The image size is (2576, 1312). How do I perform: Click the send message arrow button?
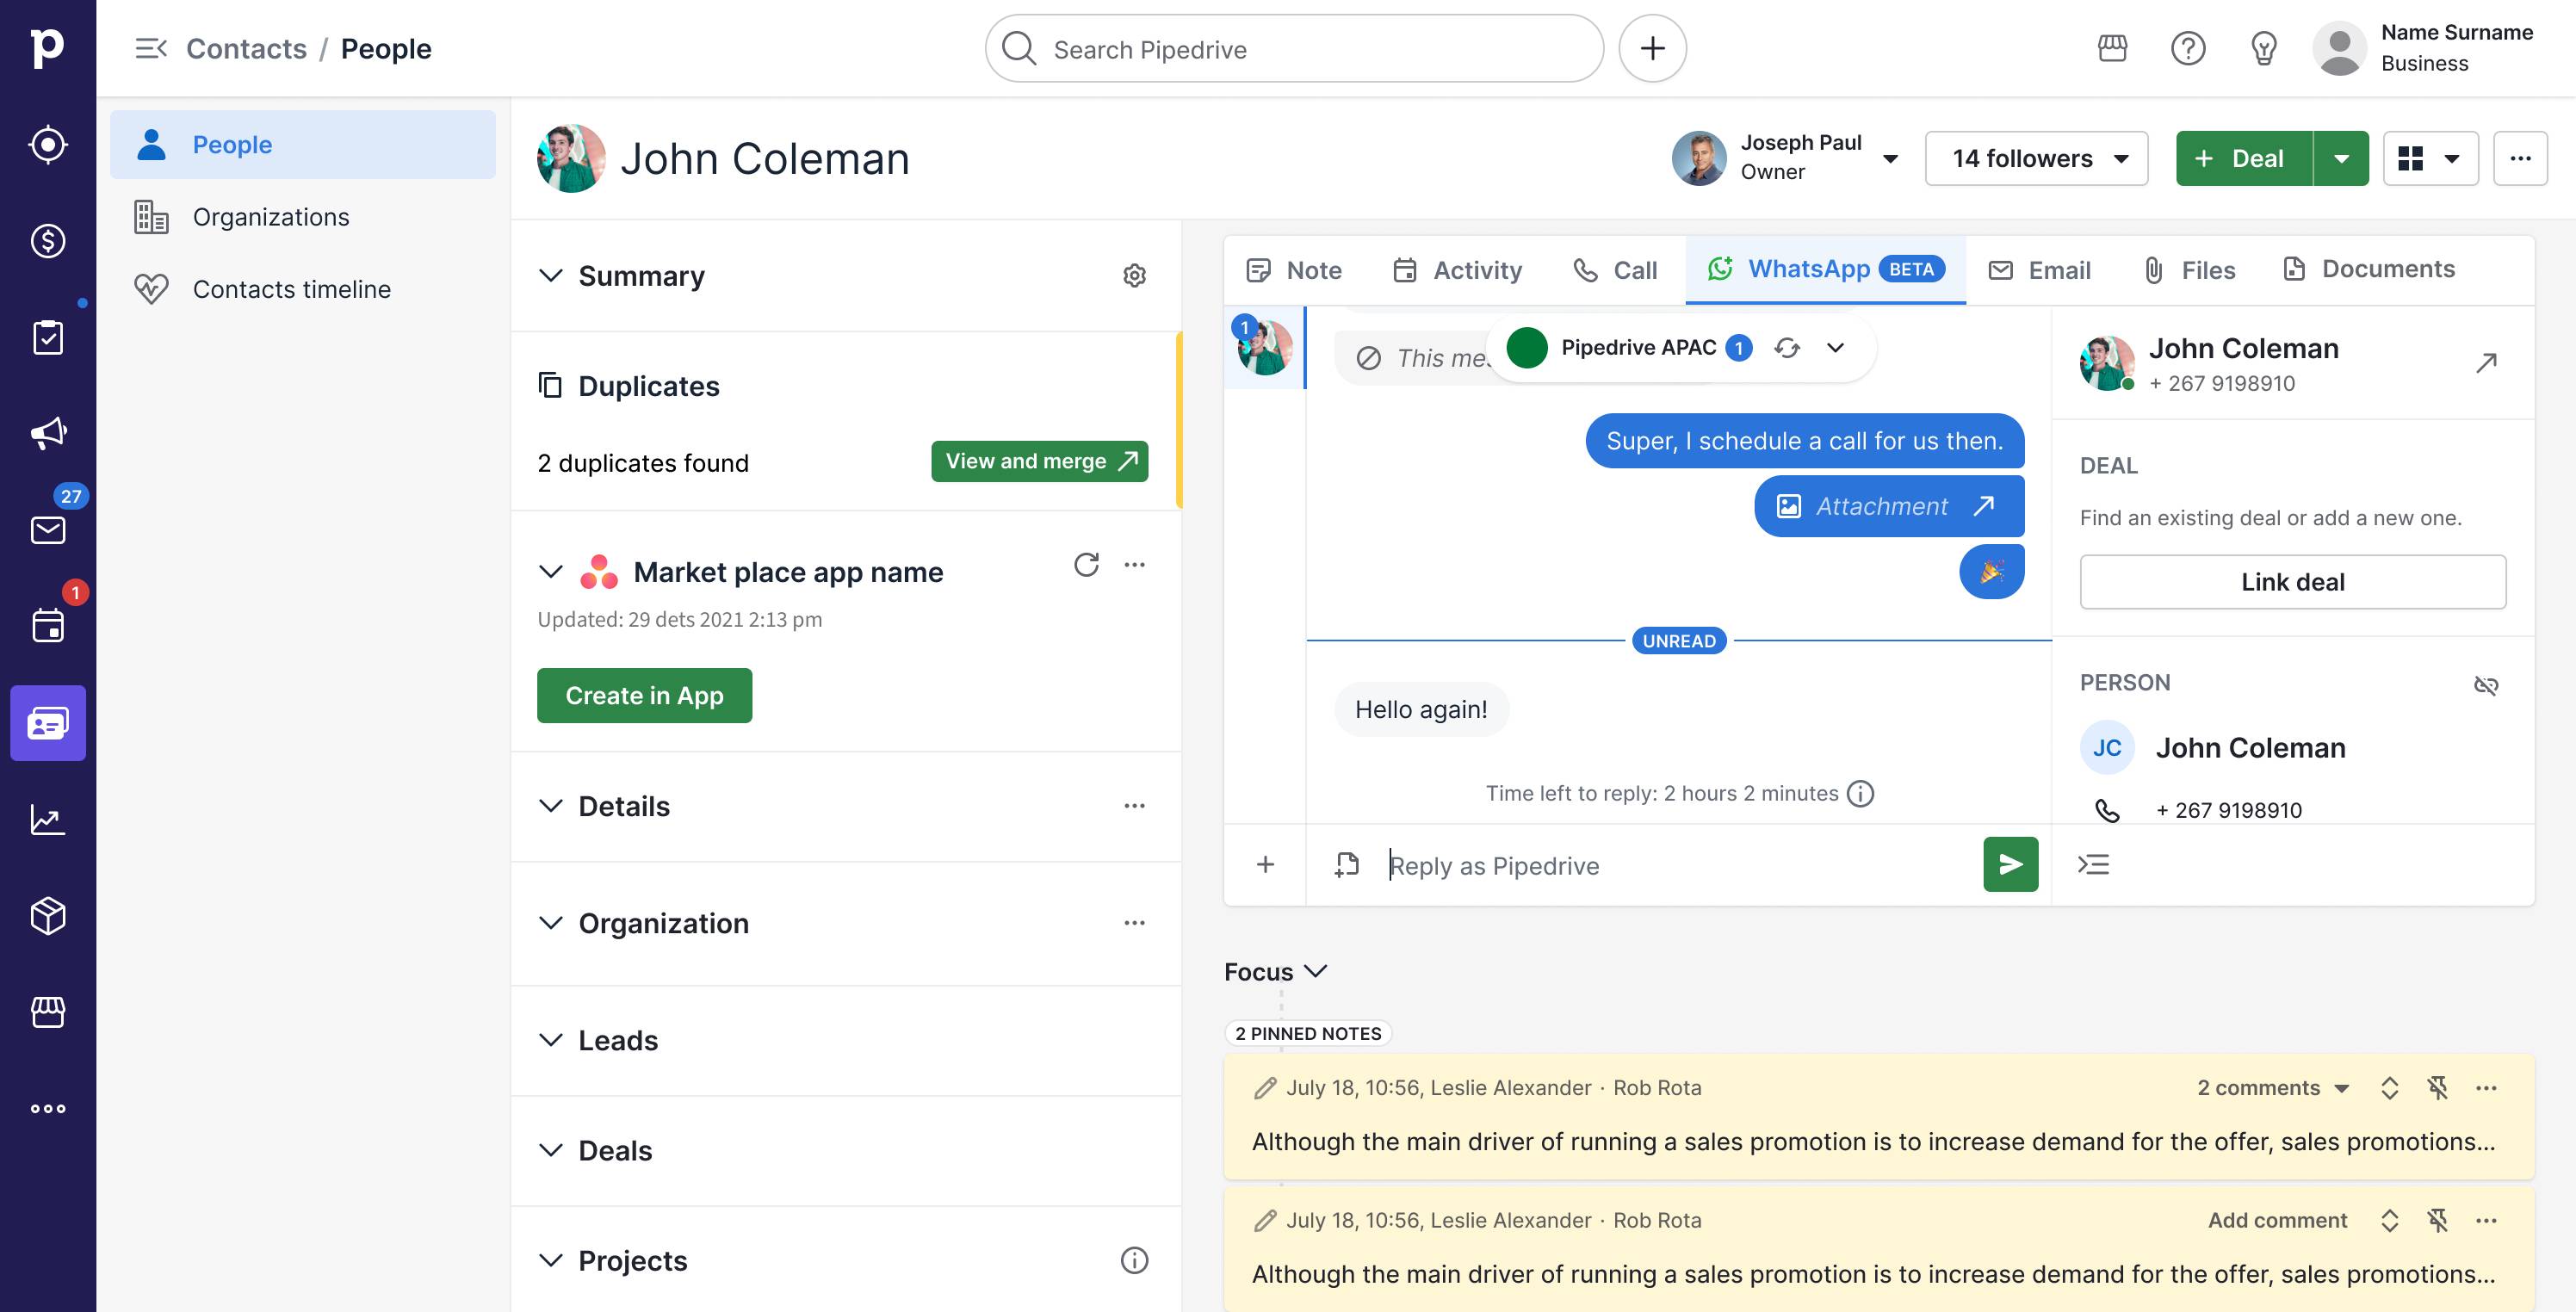coord(2010,864)
